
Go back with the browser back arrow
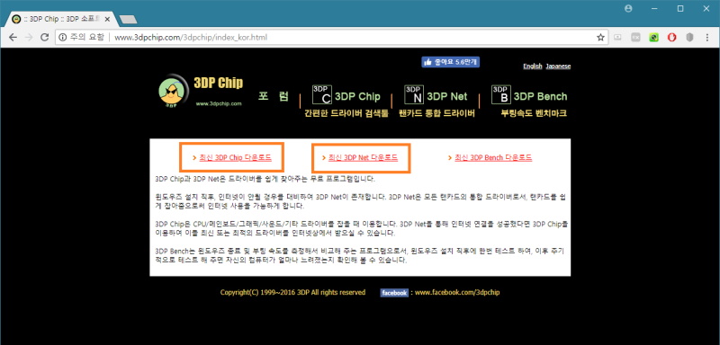coord(13,38)
